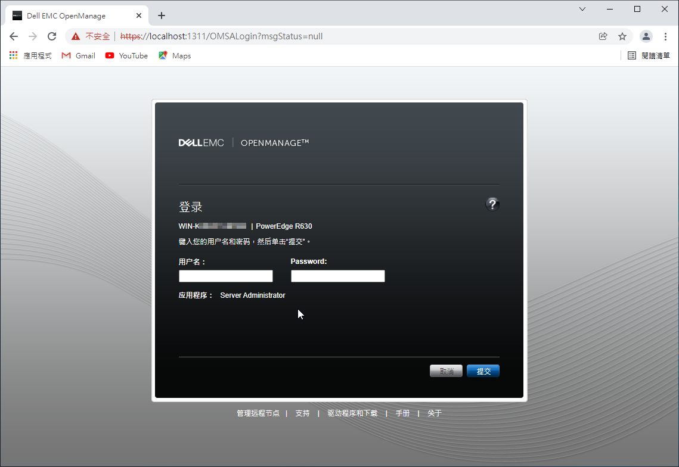Click the tab search chevron
The image size is (679, 467).
coord(582,9)
